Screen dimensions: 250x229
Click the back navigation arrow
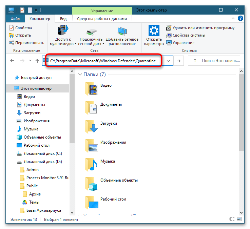12,61
